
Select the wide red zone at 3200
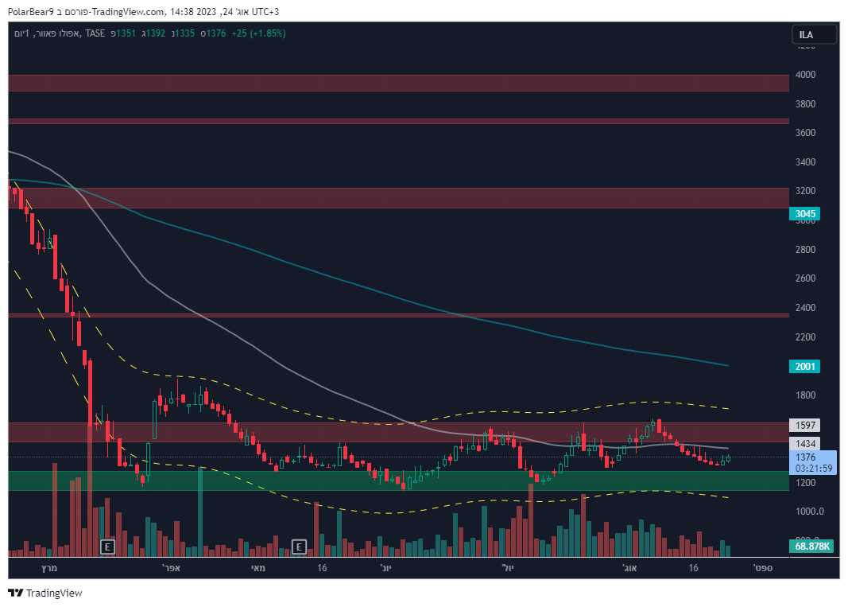(x=399, y=197)
